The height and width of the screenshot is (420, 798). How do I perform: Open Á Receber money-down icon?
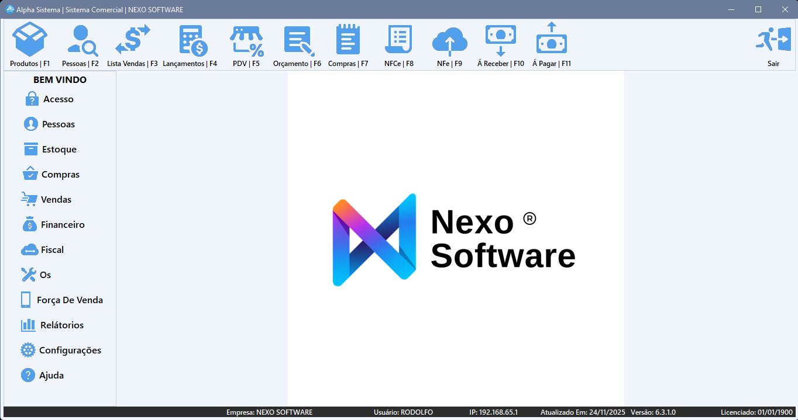click(x=501, y=41)
